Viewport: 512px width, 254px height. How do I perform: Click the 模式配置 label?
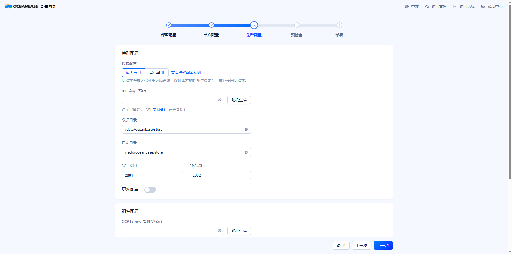(129, 63)
